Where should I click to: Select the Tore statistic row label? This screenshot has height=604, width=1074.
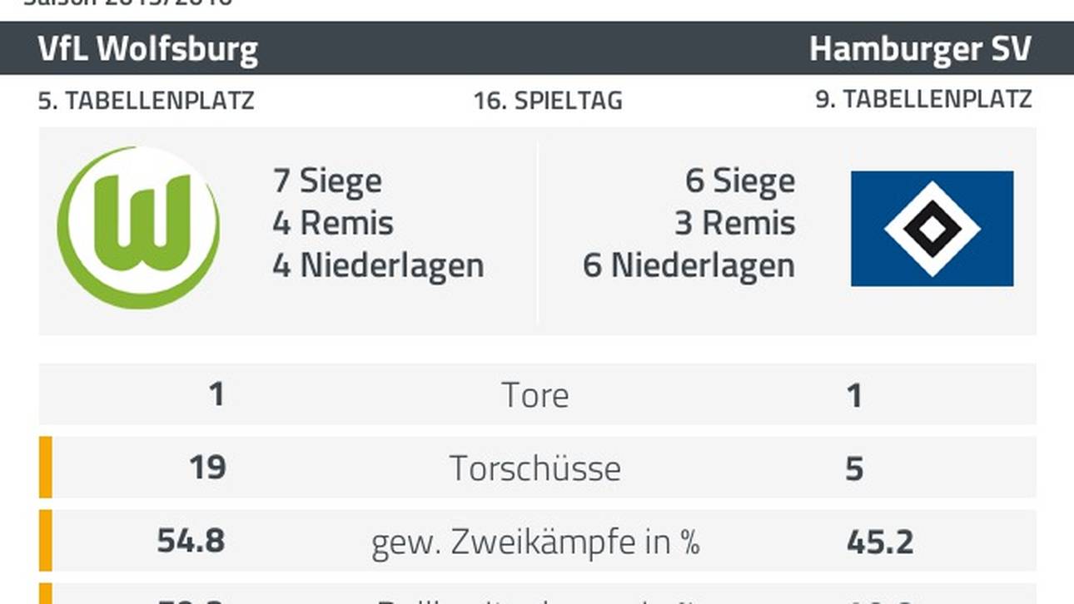[x=535, y=395]
